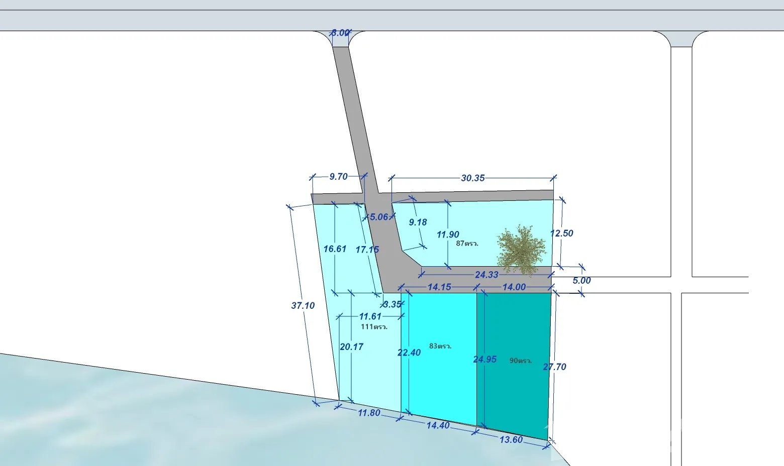784x466 pixels.
Task: Select the 87ตรว. plot label
Action: (x=467, y=244)
